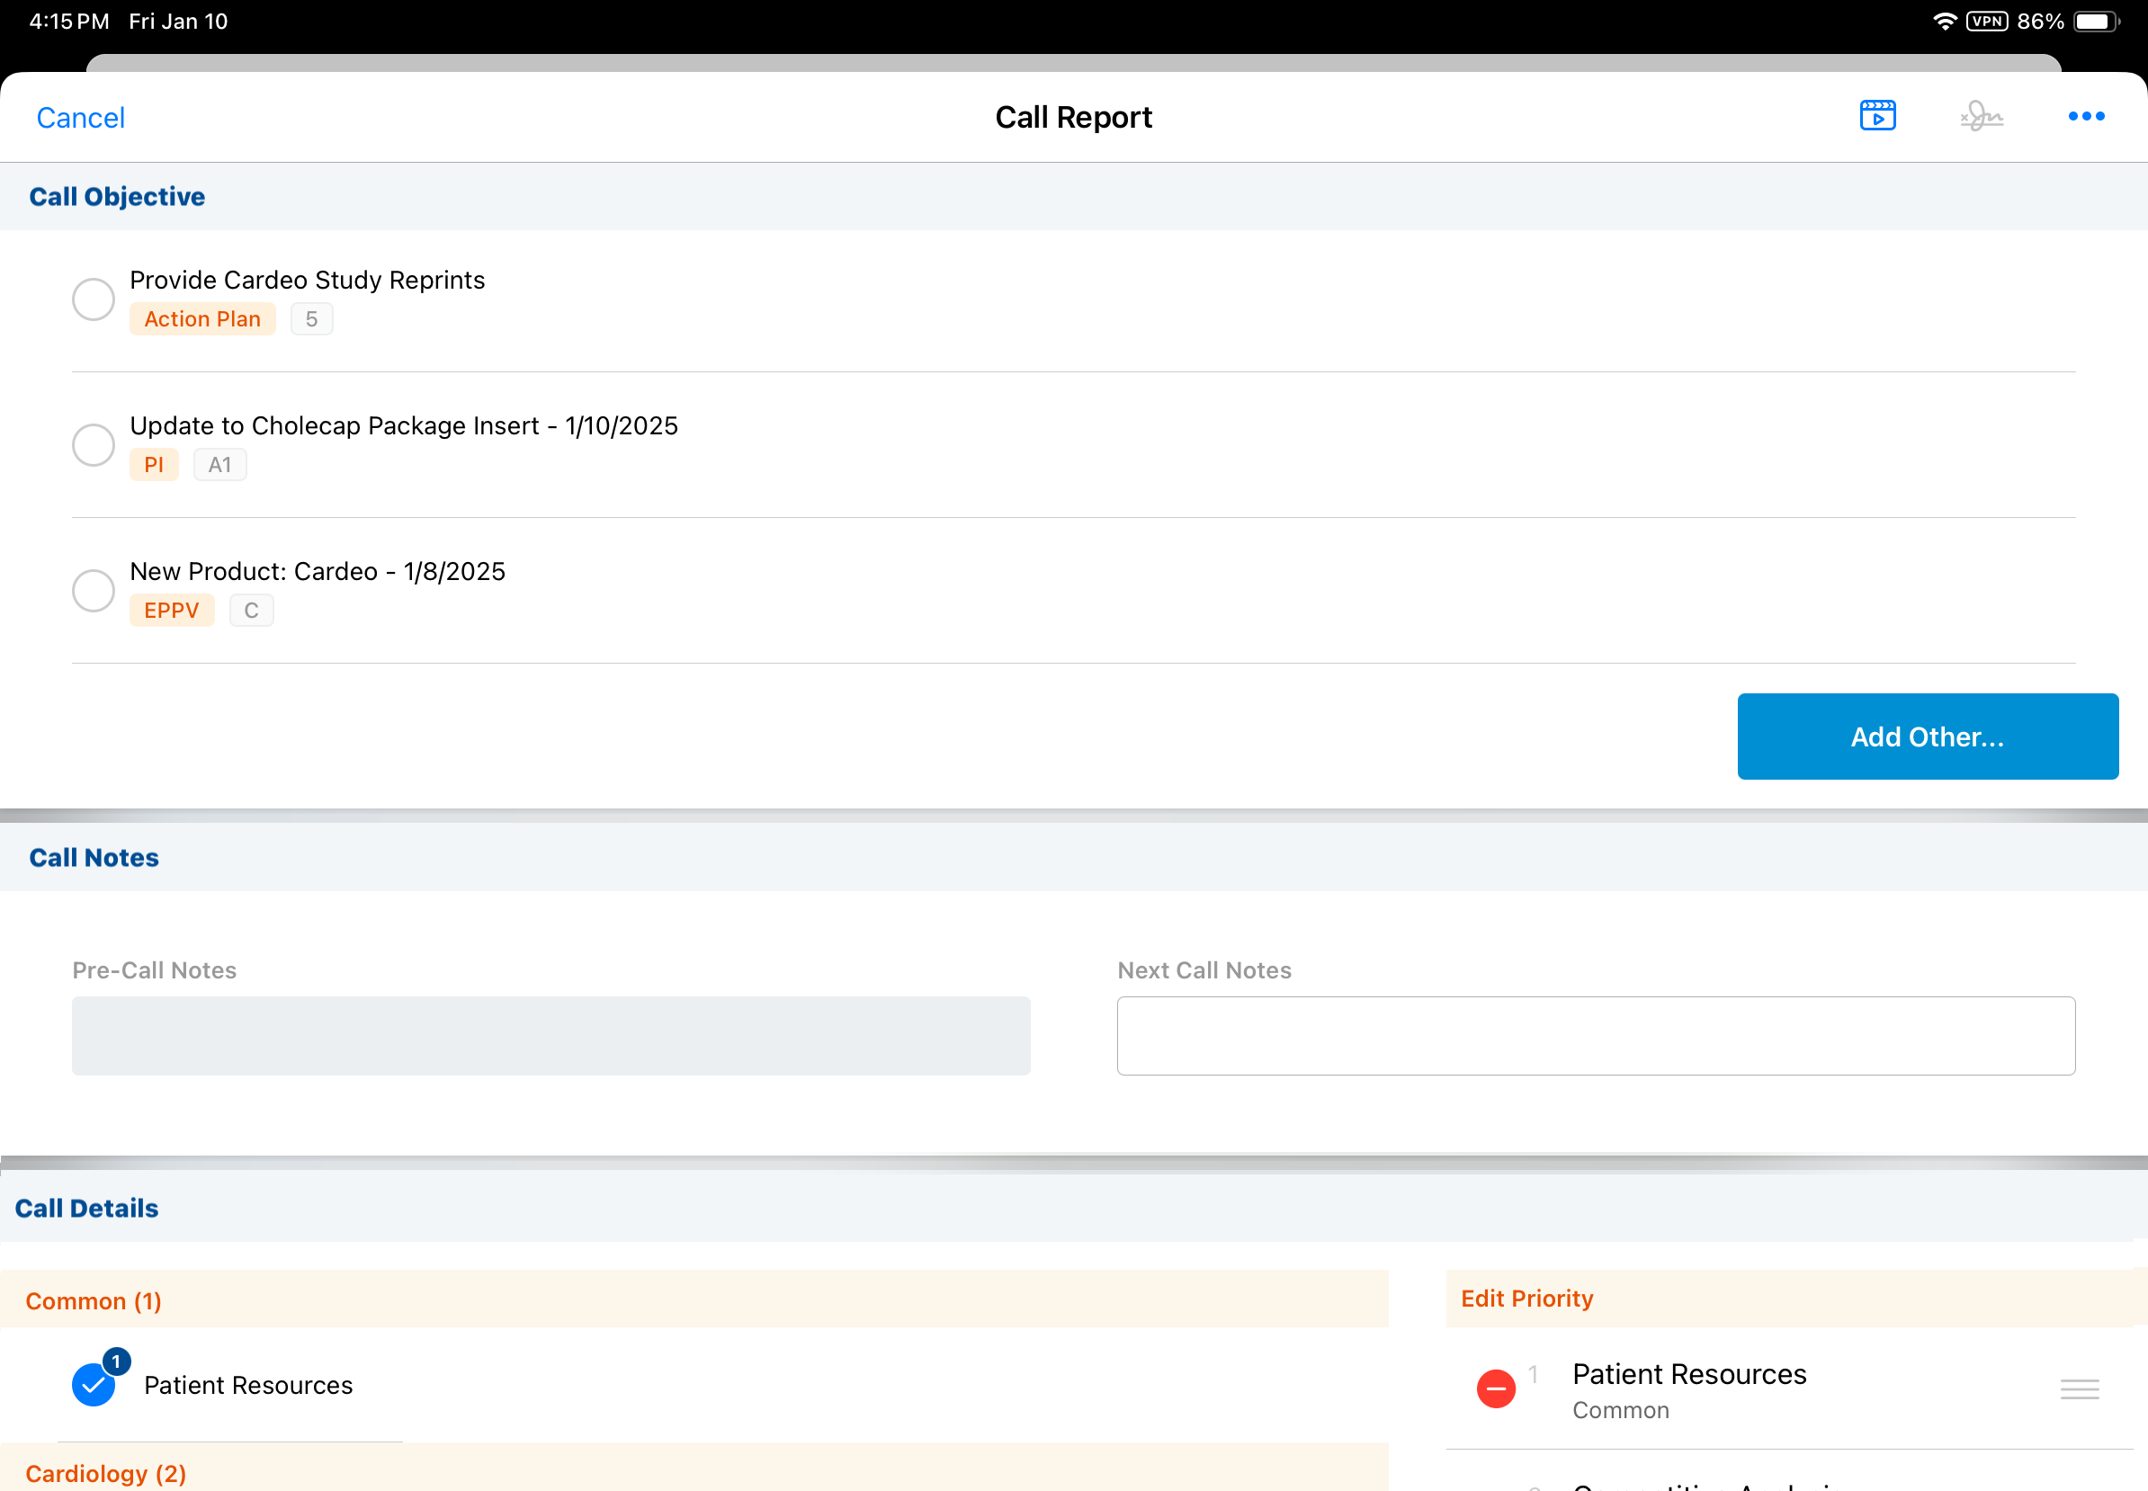
Task: Select Update to Cholecap Package Insert objective
Action: (94, 444)
